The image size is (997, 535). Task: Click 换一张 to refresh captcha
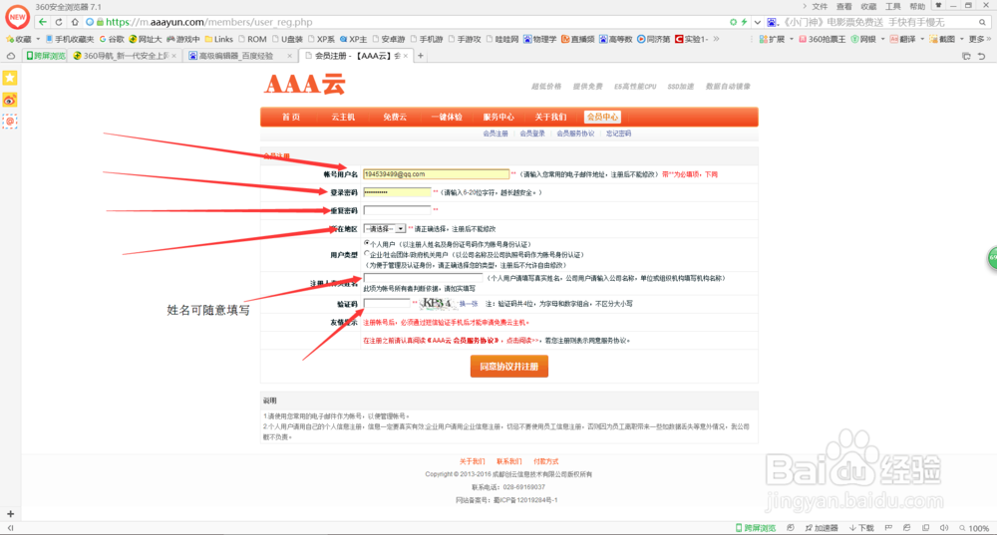tap(469, 304)
